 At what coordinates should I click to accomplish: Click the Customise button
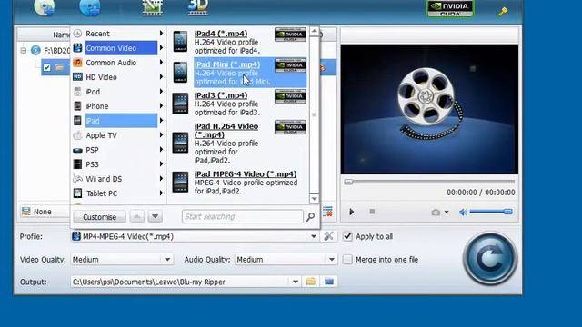(99, 217)
